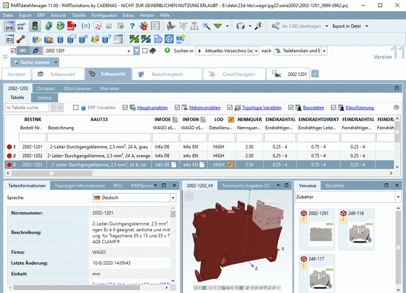Click the Verweise panel vertical scrollbar

tap(398, 248)
